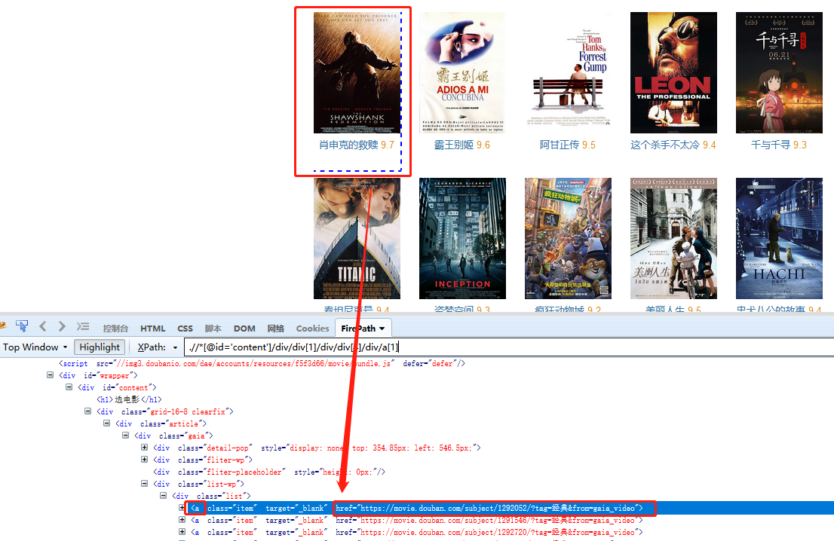Screen dimensions: 834x541
Task: Switch to the DOM tab
Action: pyautogui.click(x=244, y=329)
